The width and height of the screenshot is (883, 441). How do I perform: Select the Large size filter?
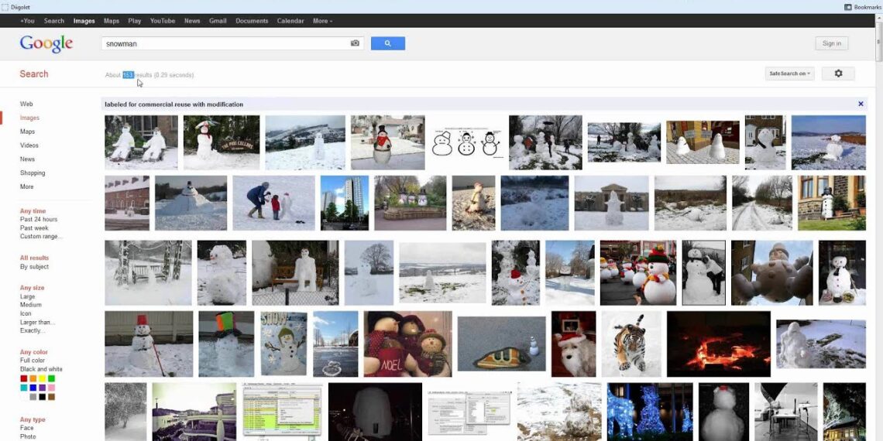[x=27, y=296]
